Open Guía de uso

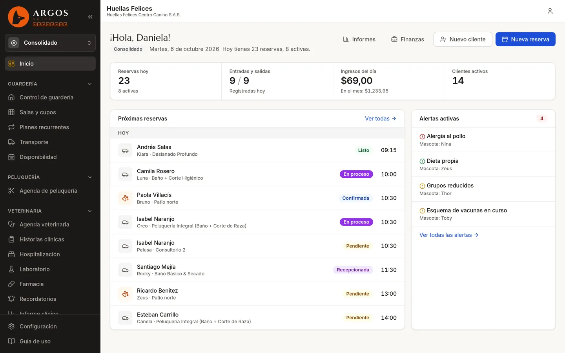click(x=50, y=341)
